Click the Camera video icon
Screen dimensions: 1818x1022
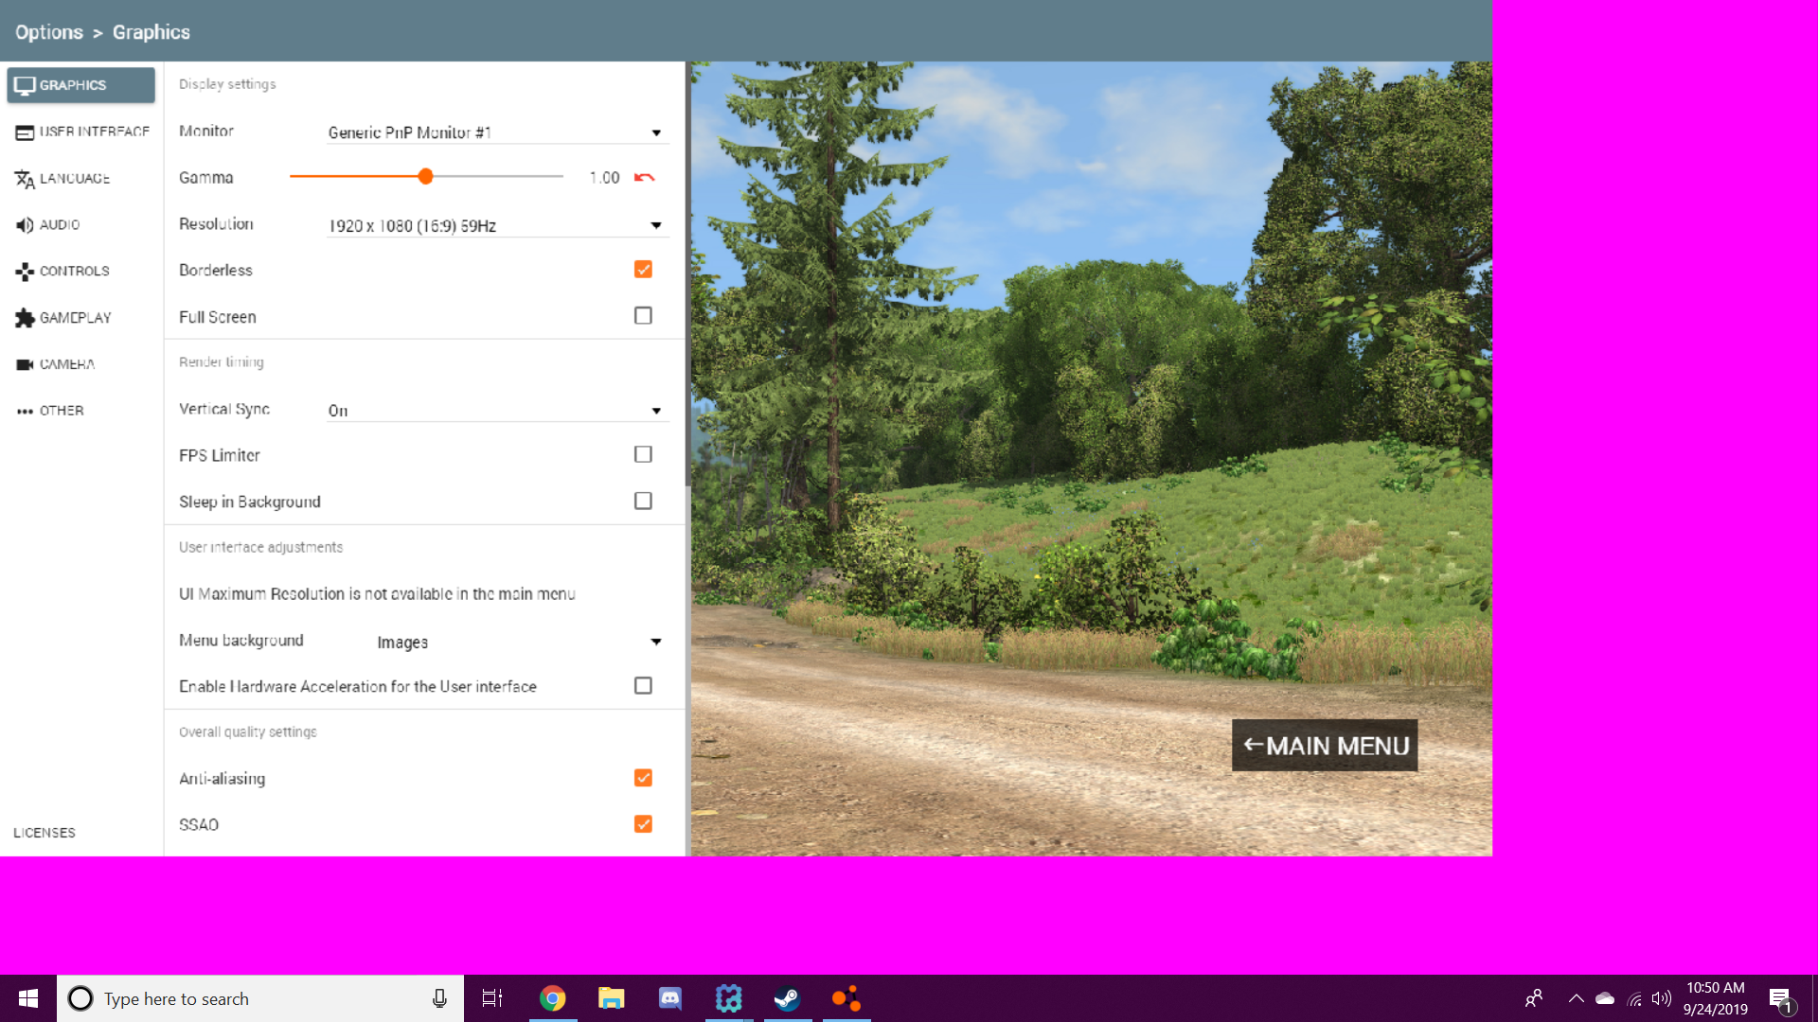(x=25, y=364)
